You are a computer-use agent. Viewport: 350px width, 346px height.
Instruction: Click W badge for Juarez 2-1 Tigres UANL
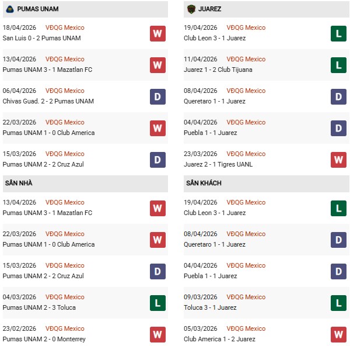tap(339, 160)
